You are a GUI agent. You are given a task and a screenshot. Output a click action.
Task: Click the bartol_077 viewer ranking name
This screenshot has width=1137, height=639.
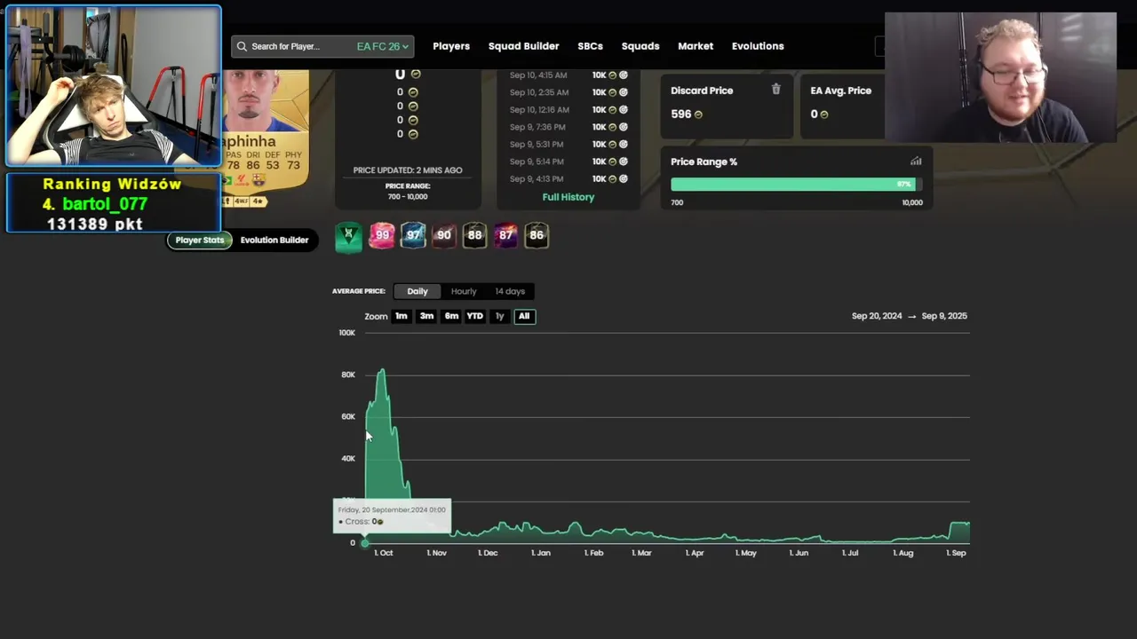click(105, 204)
